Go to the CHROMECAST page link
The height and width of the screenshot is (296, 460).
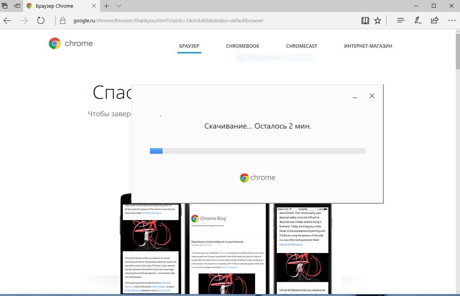click(x=301, y=46)
